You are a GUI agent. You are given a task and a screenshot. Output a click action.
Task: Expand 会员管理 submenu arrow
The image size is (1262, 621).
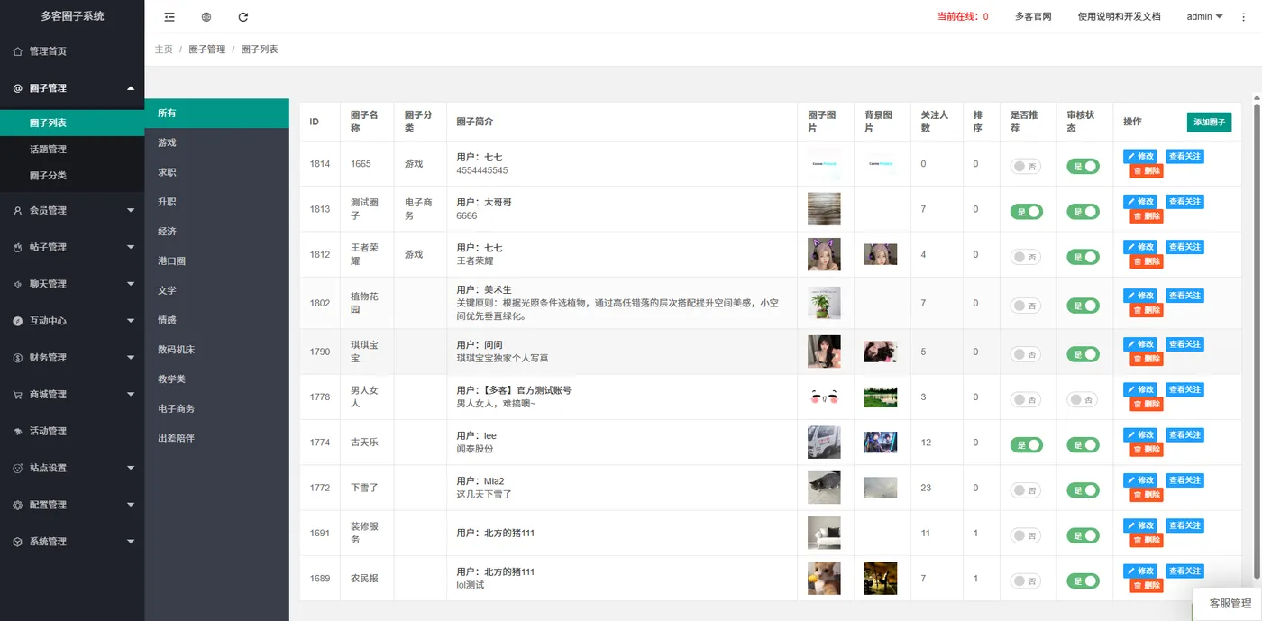pos(131,210)
